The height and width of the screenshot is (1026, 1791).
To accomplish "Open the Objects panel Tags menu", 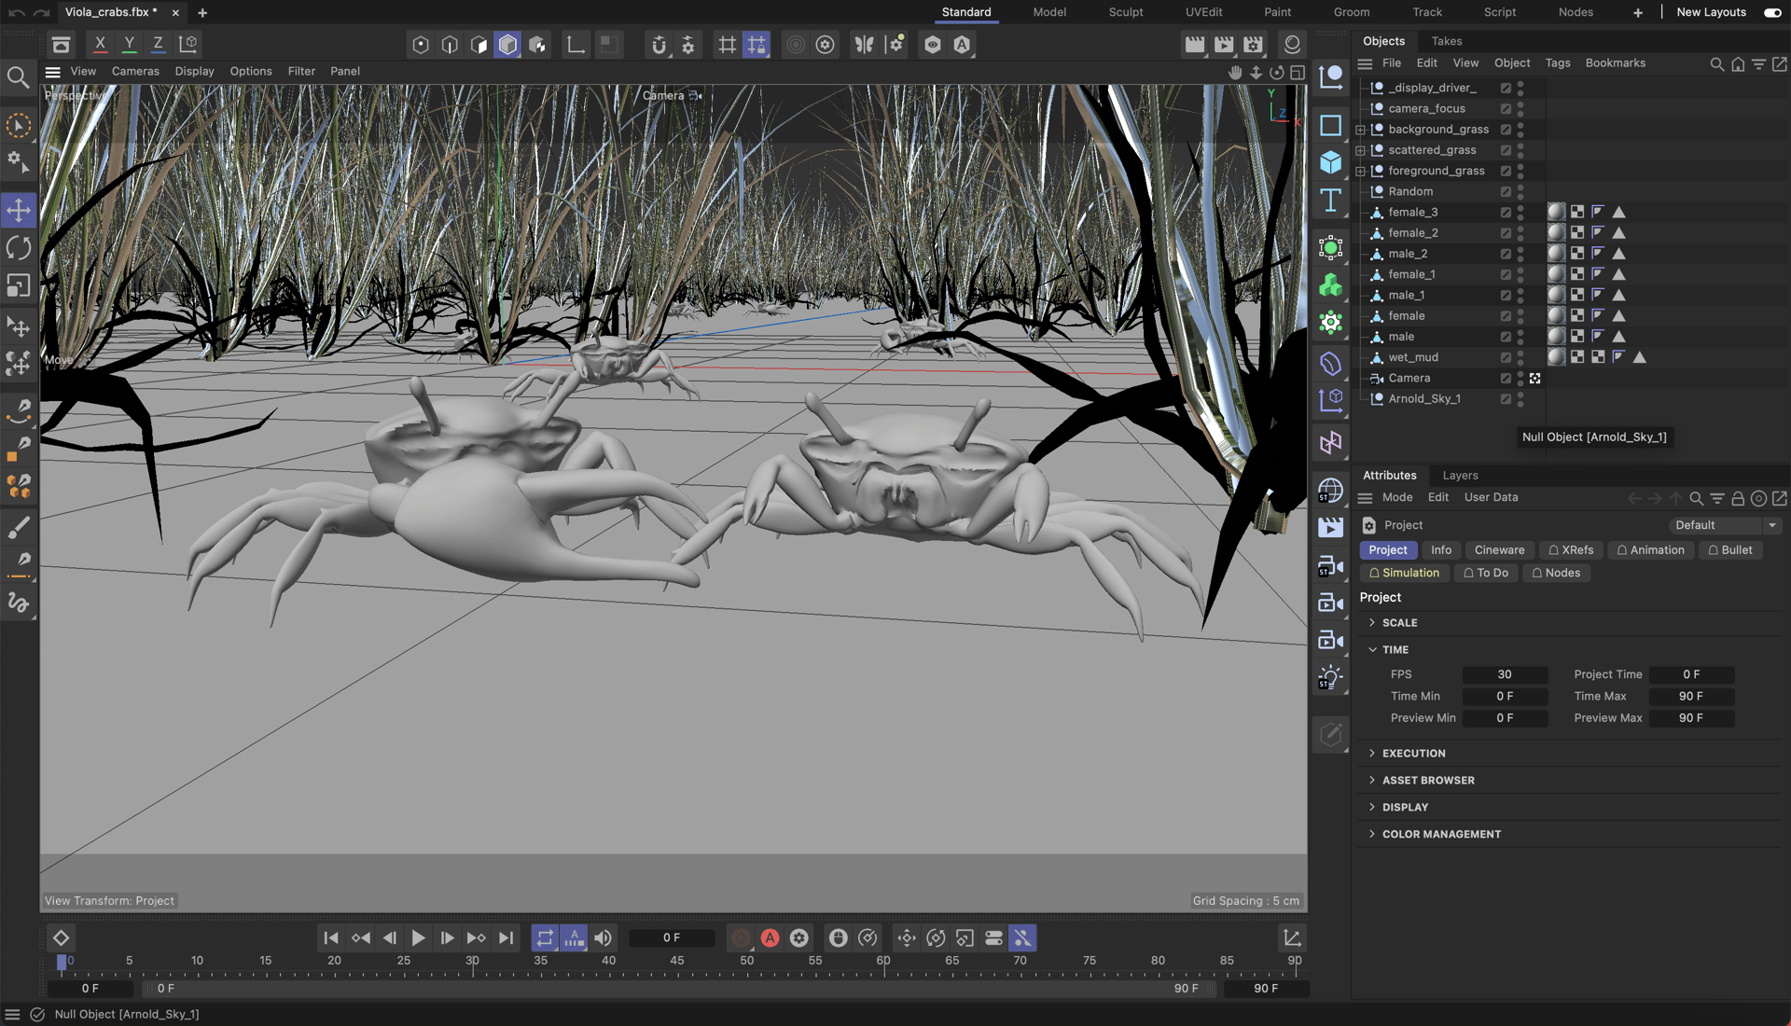I will coord(1557,63).
